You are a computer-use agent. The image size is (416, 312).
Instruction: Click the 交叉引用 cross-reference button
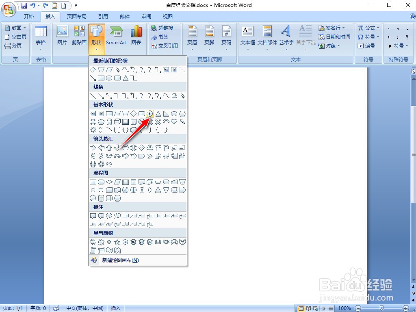pyautogui.click(x=165, y=46)
